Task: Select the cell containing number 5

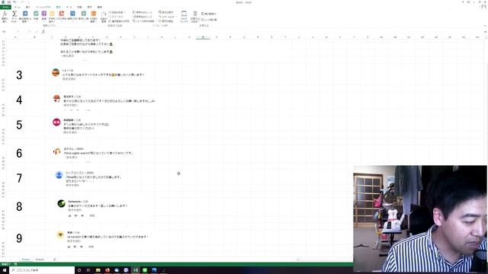Action: [19, 125]
